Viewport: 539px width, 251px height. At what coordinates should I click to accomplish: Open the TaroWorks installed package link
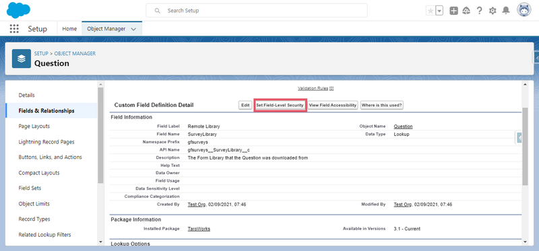(199, 229)
